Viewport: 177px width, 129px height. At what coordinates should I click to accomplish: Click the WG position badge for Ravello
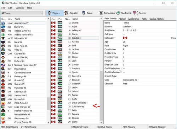click(60, 42)
